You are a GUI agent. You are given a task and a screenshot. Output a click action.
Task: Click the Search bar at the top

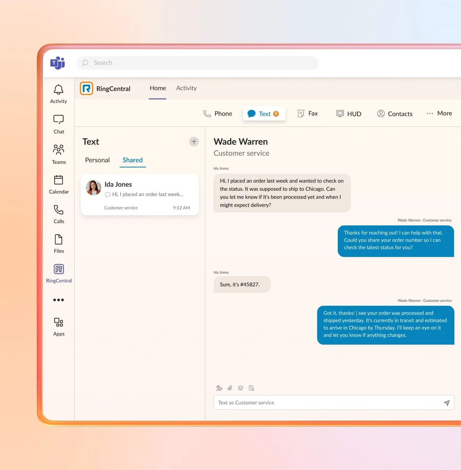click(197, 63)
